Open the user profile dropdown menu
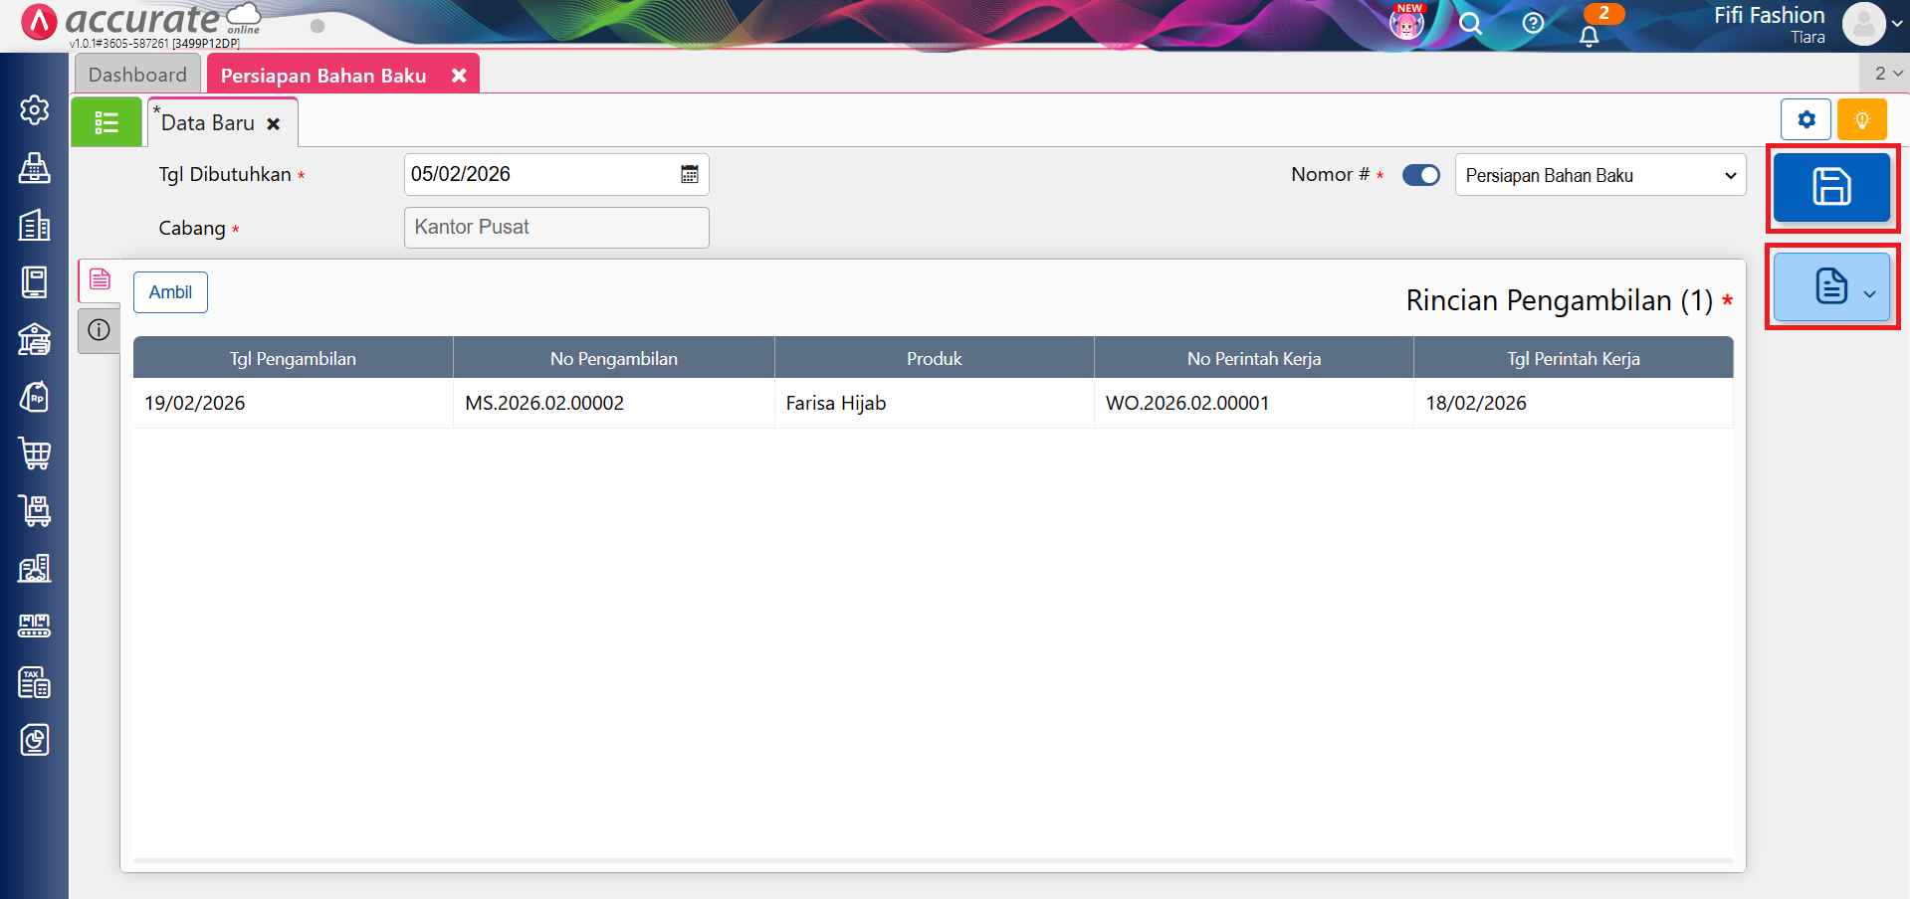Screen dimensions: 1910x899 point(1871,24)
